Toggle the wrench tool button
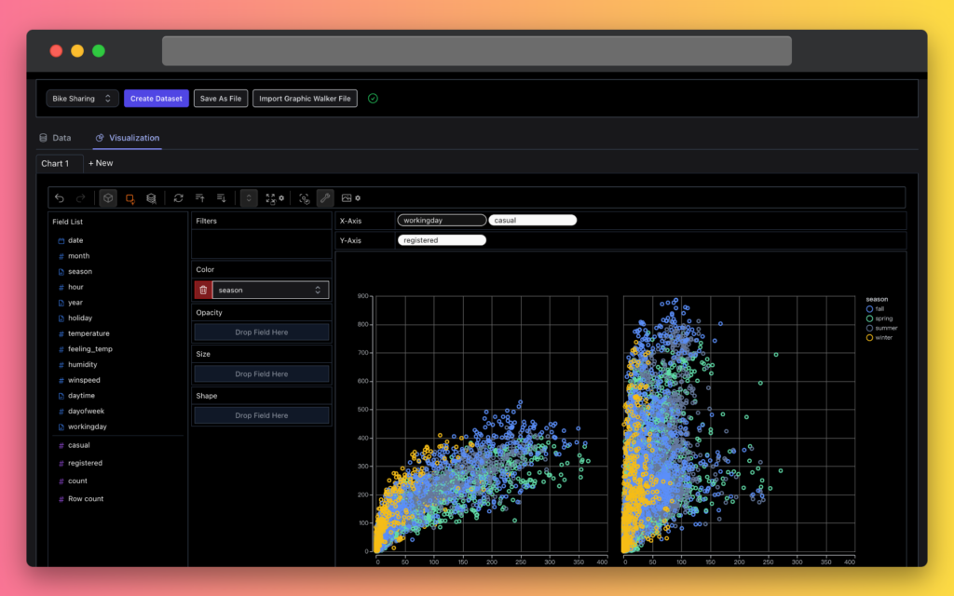Viewport: 954px width, 596px height. [325, 198]
